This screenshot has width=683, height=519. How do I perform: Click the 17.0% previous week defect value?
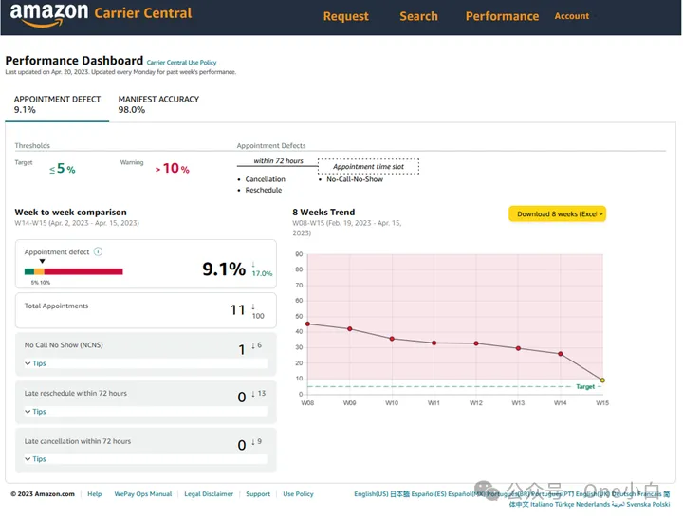click(x=262, y=273)
